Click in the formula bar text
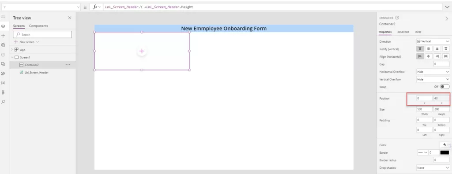The width and height of the screenshot is (452, 174). click(272, 7)
